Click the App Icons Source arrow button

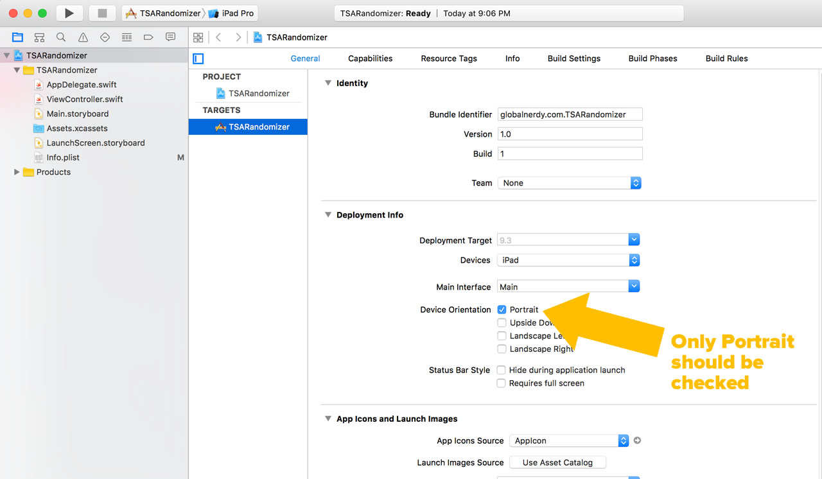(637, 440)
